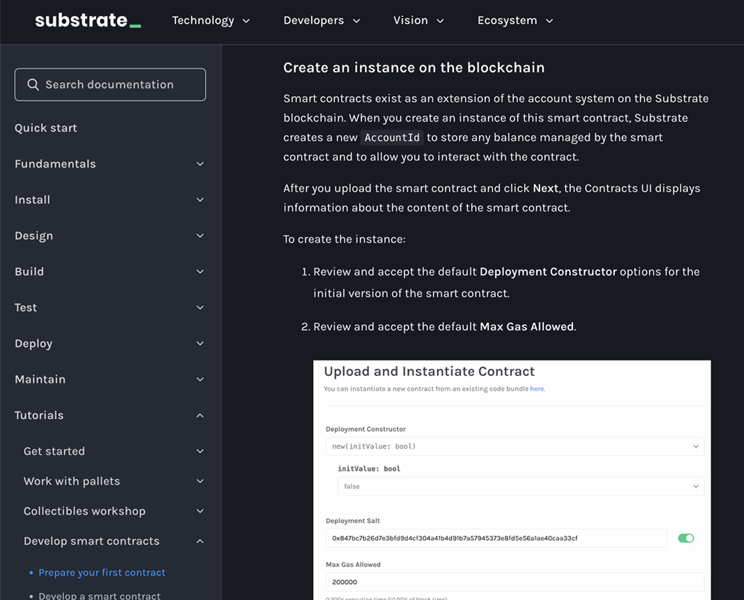The width and height of the screenshot is (744, 600).
Task: Click the Substrate logo
Action: [88, 20]
